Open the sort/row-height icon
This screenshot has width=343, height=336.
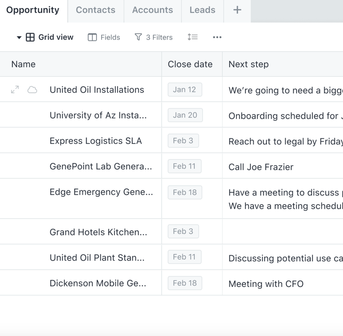click(x=192, y=37)
